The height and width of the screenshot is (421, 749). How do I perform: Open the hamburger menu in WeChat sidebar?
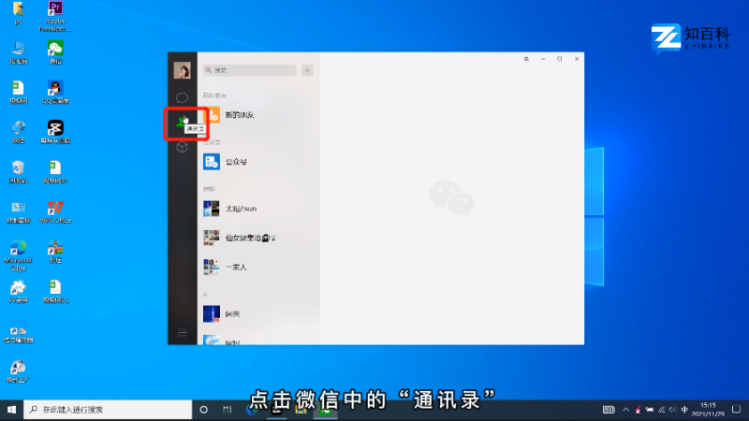pyautogui.click(x=182, y=333)
